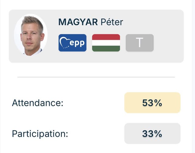The image size is (195, 153).
Task: Click the red stripe of the flag
Action: 106,37
